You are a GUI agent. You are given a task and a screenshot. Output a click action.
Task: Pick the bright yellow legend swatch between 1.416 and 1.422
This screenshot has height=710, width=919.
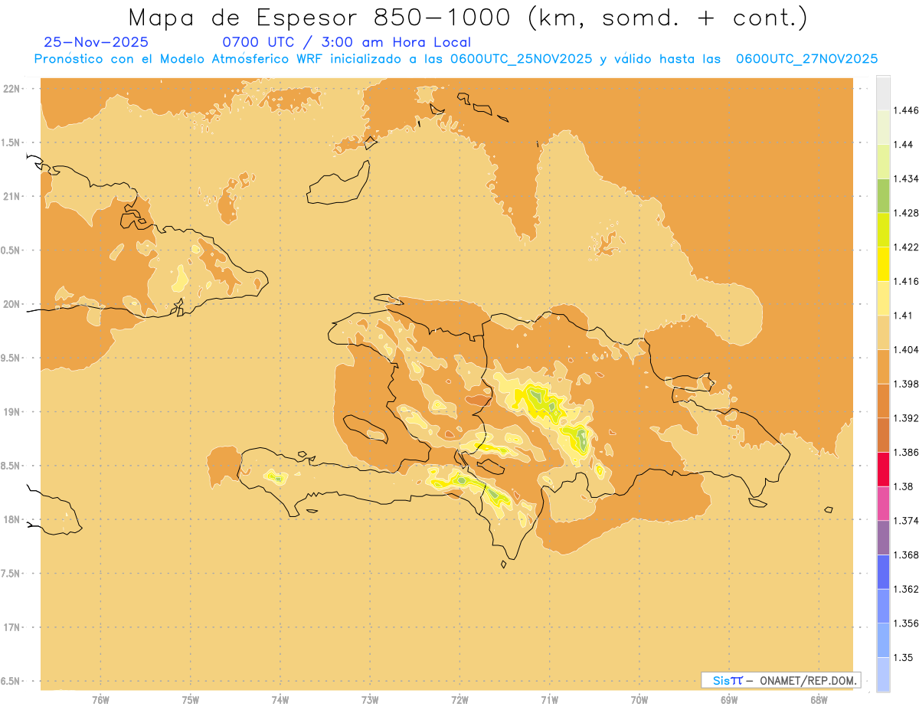(883, 264)
